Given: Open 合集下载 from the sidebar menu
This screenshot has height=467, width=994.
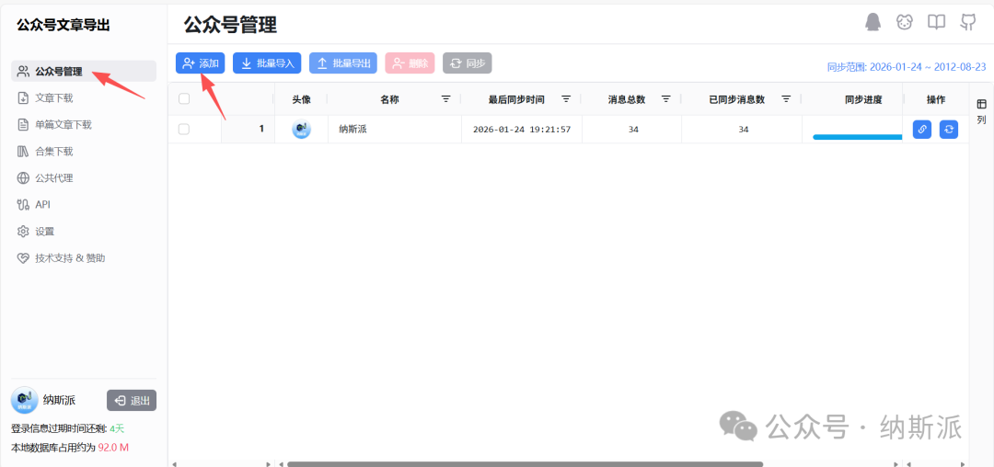Looking at the screenshot, I should click(53, 152).
